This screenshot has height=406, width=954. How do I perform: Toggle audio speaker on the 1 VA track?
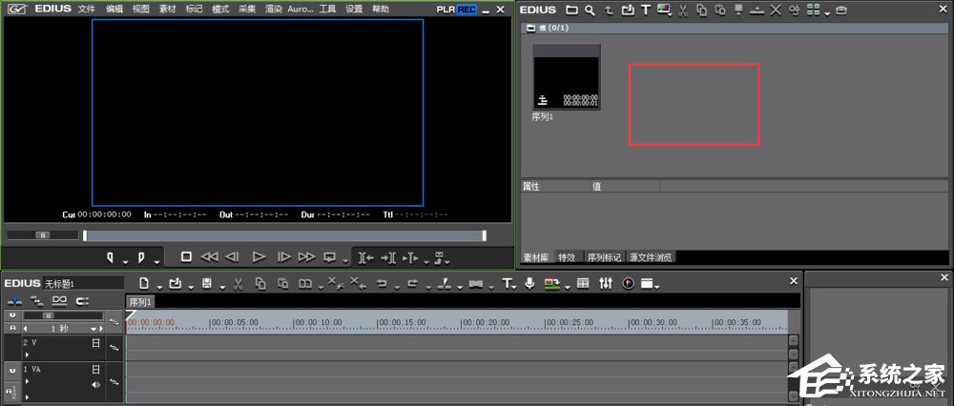95,385
